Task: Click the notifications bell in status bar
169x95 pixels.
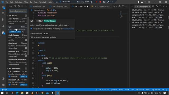Action: point(167,90)
